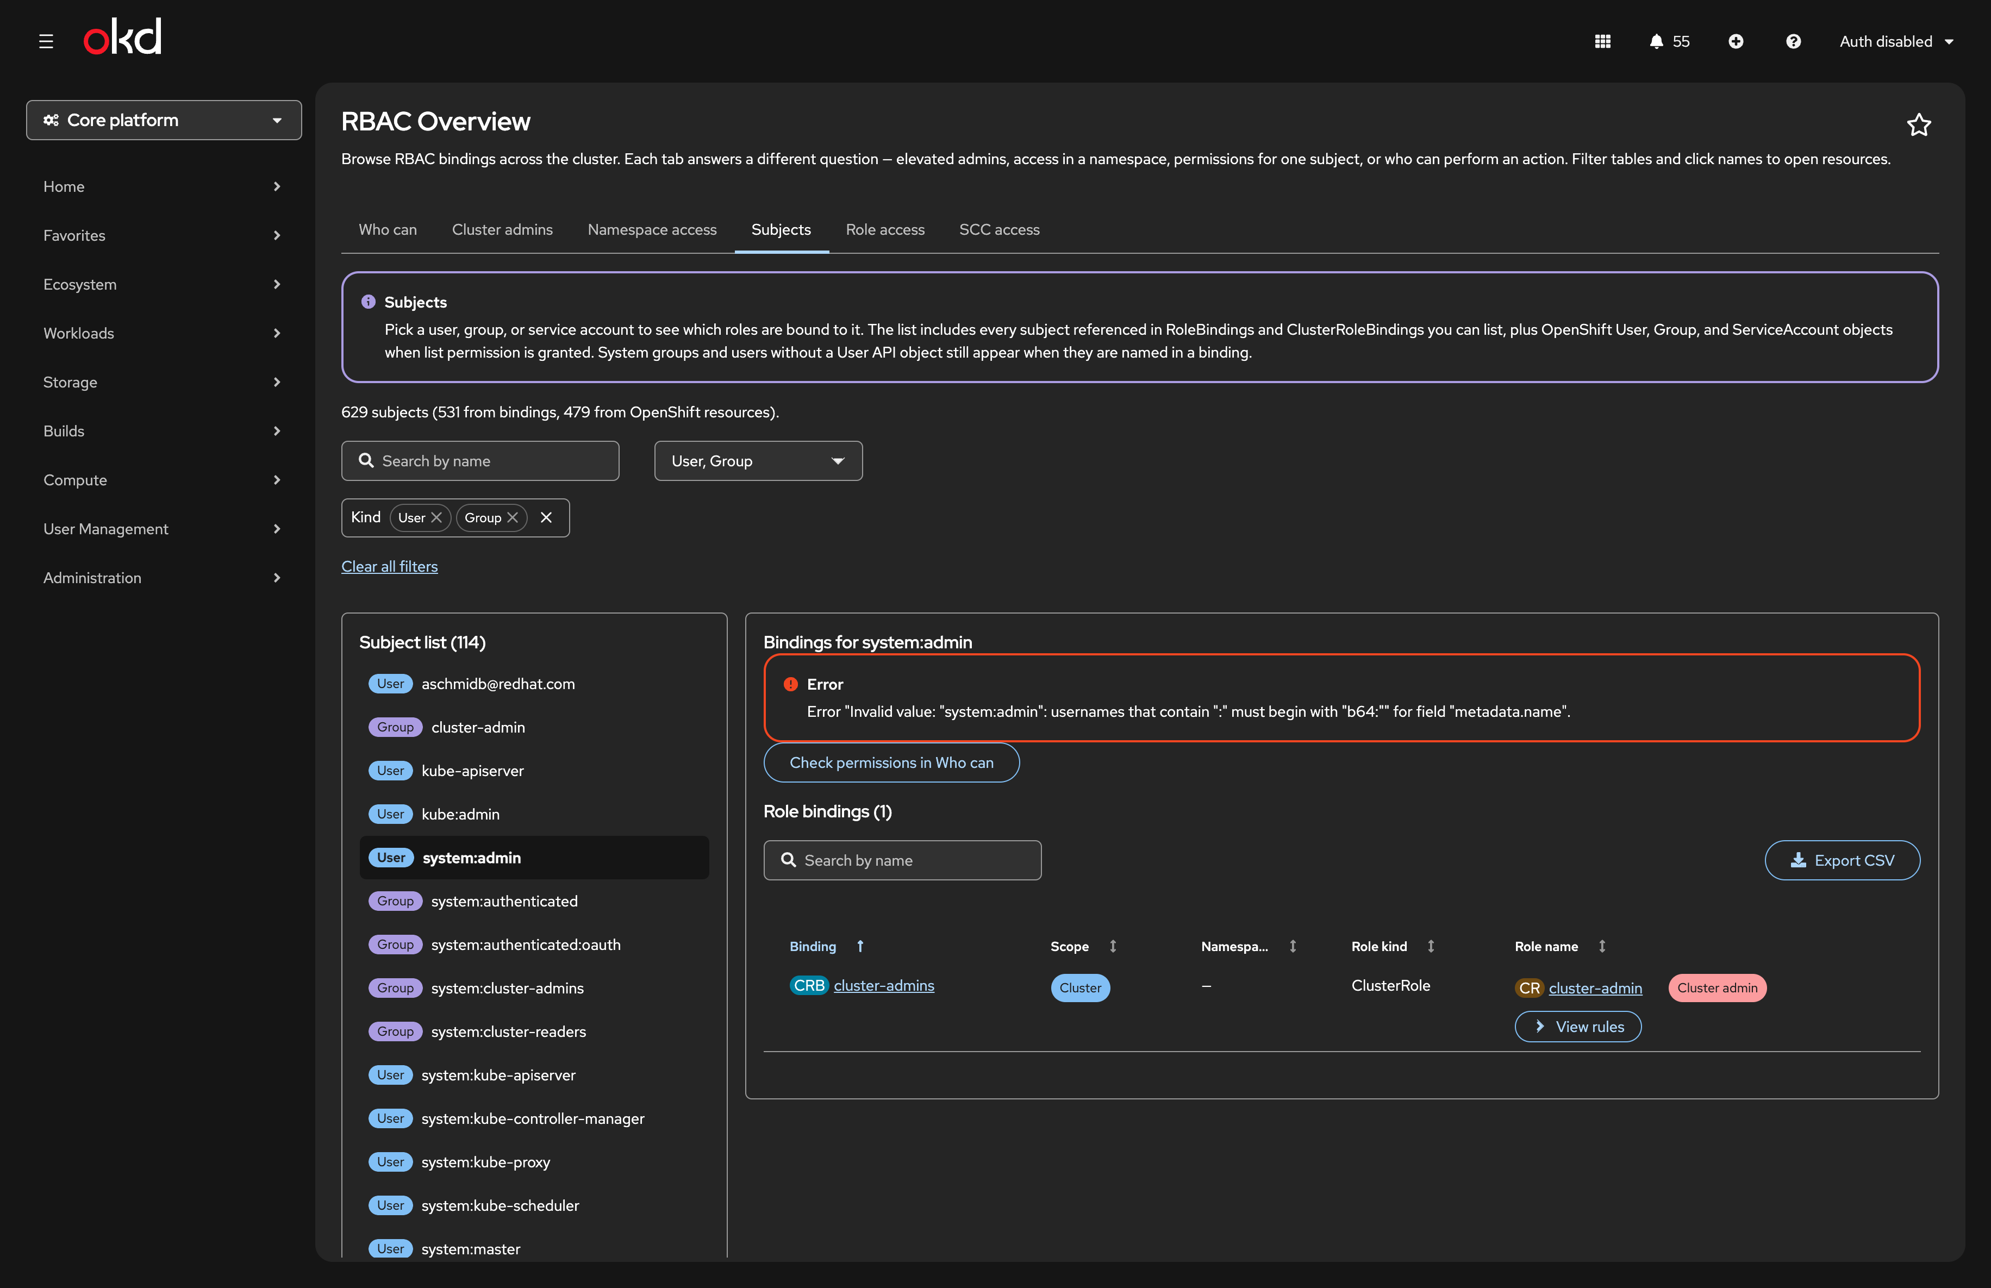Select system:kube-proxy user subject
Screen dimensions: 1991x1288
534,1162
